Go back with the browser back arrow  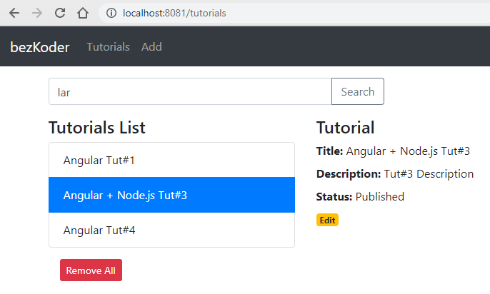pyautogui.click(x=14, y=13)
